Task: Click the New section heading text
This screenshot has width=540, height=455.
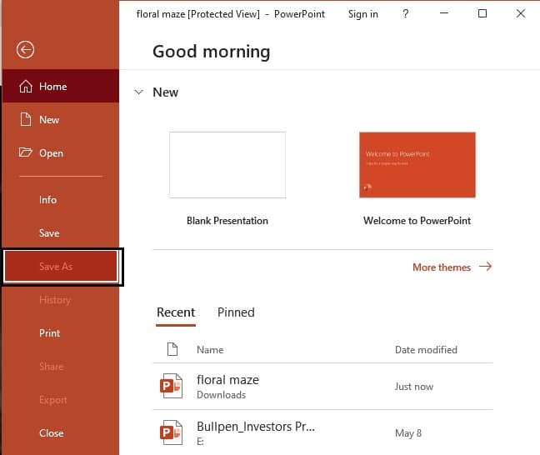Action: coord(165,92)
